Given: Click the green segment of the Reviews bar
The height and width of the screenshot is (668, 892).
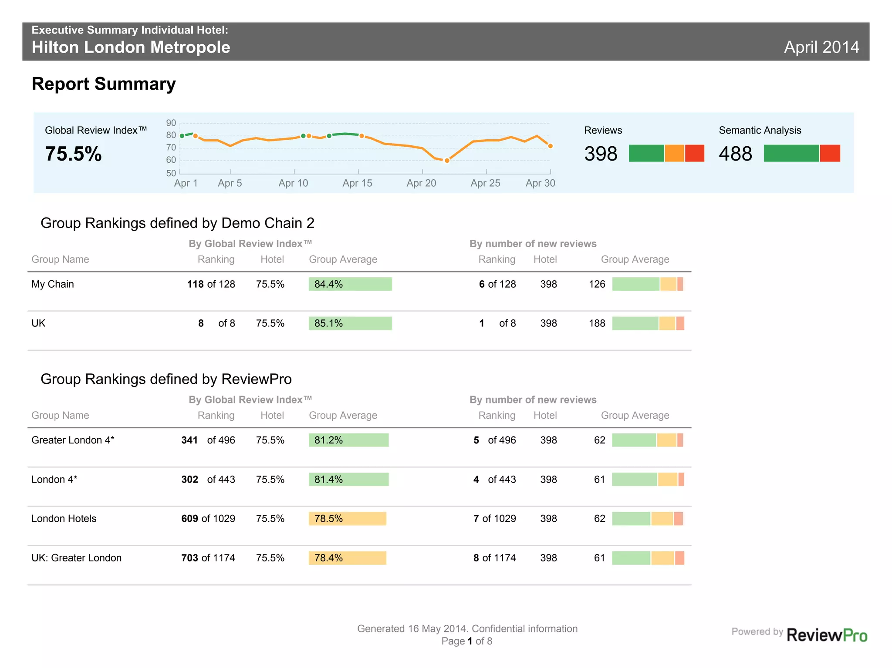Looking at the screenshot, I should [x=646, y=153].
